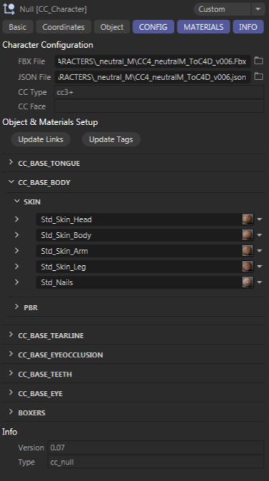This screenshot has height=481, width=269.
Task: Expand the Std_Skin_Arm material row
Action: (17, 250)
